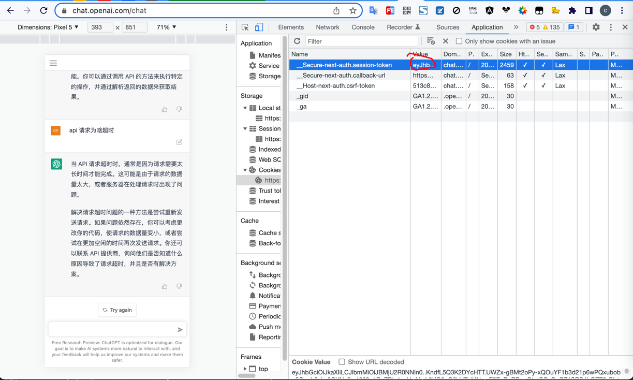Select the Application tab
Screen dimensions: 633x380
487,27
